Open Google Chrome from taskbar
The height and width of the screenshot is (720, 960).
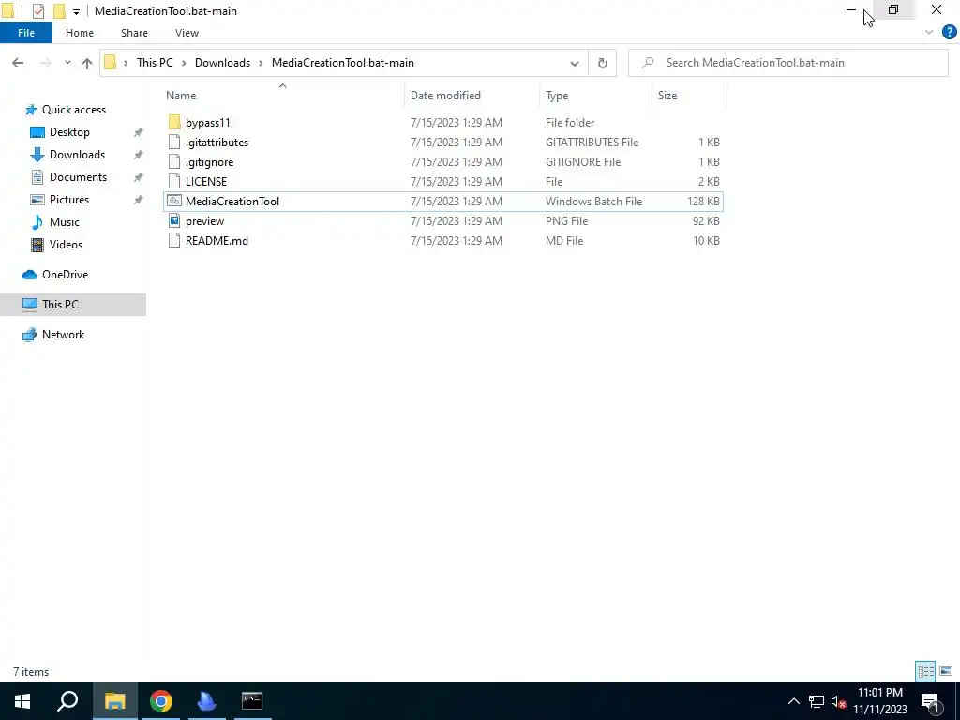click(x=161, y=701)
